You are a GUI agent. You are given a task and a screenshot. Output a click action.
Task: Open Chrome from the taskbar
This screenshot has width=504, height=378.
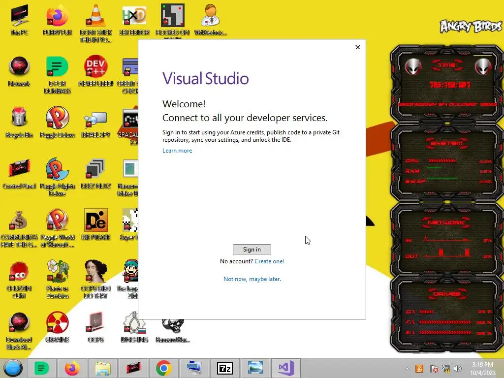coord(163,368)
